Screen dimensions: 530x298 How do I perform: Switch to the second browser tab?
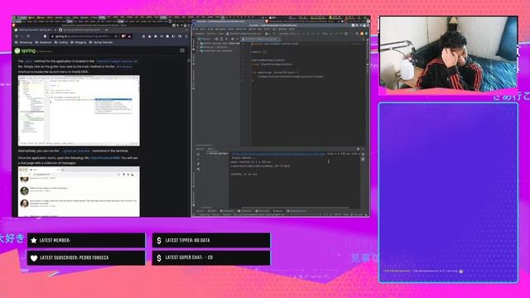tap(81, 30)
